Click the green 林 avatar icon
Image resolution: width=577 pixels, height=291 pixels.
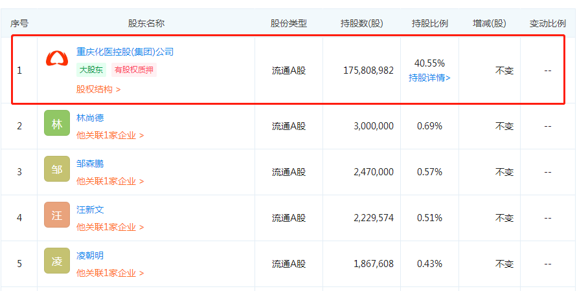coord(57,123)
